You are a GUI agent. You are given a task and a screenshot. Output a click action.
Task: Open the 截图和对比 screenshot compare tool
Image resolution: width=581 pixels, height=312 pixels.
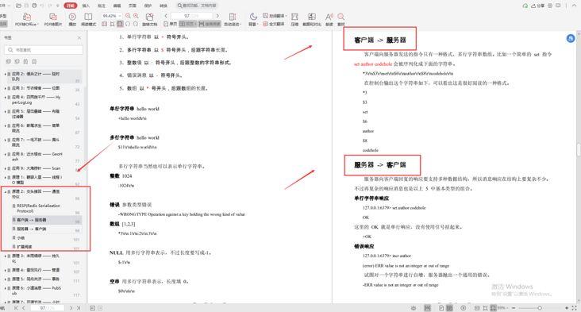click(x=312, y=20)
